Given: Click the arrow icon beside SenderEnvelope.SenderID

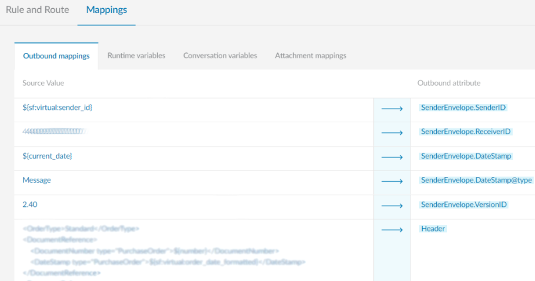Looking at the screenshot, I should [x=392, y=109].
